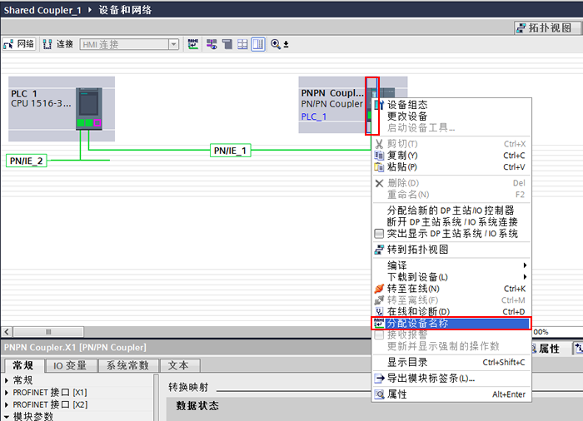The width and height of the screenshot is (583, 421).
Task: Click the 转至在线 orange plug icon
Action: [379, 289]
